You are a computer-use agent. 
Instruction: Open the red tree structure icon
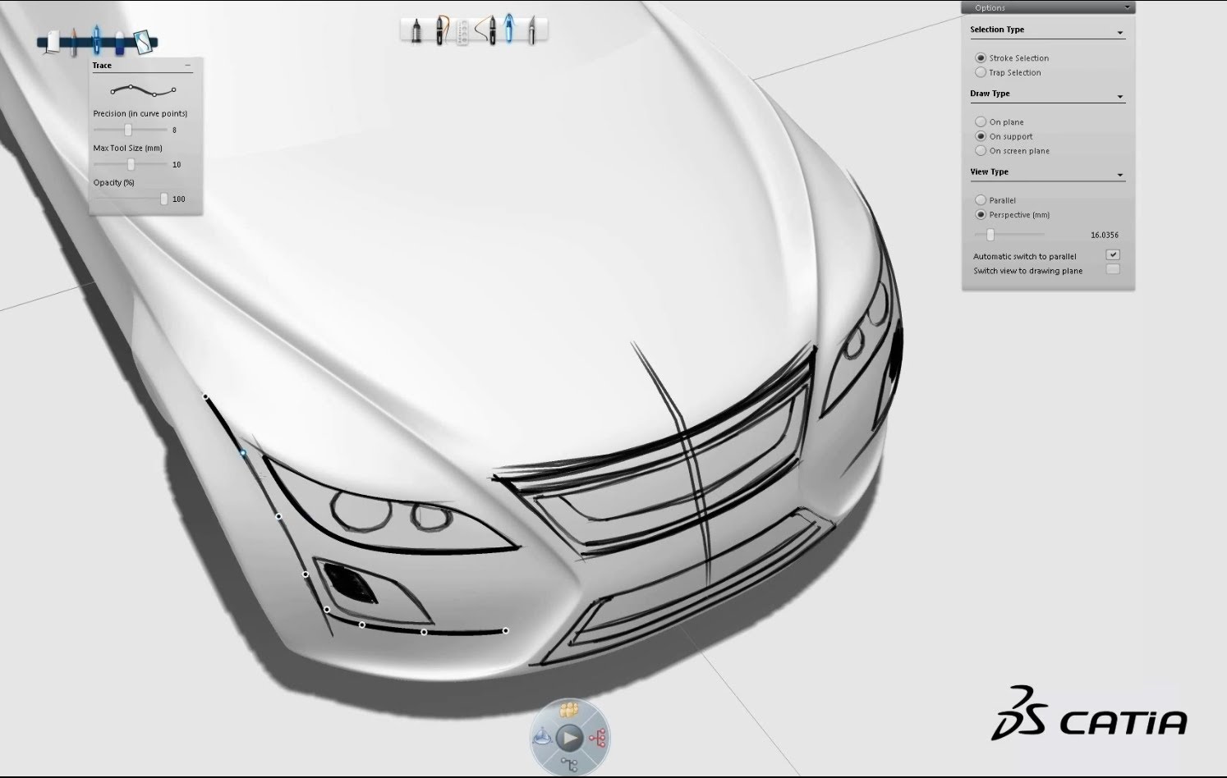(x=599, y=738)
